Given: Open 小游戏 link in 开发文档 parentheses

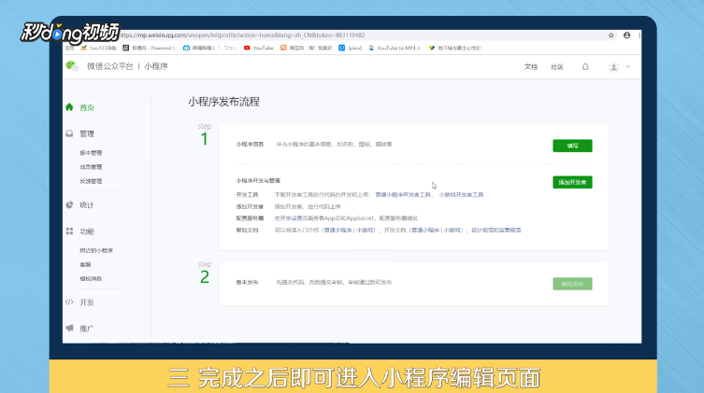Looking at the screenshot, I should click(453, 230).
